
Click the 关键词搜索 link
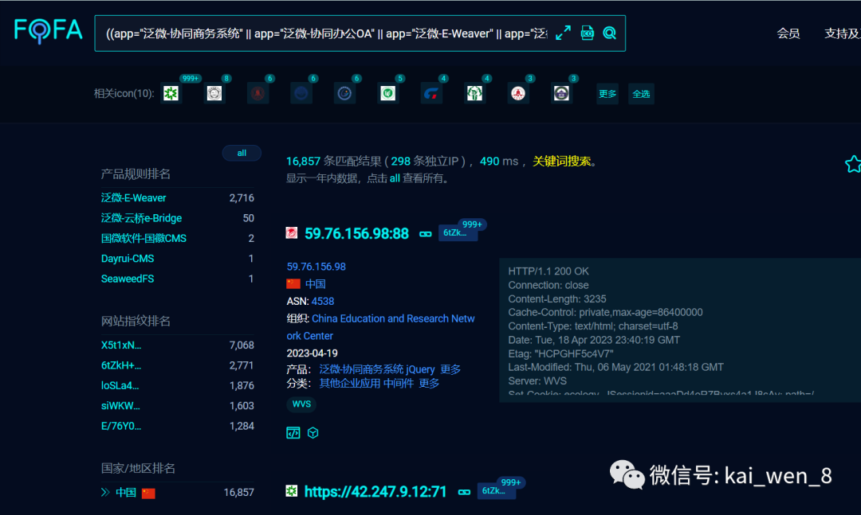point(562,162)
